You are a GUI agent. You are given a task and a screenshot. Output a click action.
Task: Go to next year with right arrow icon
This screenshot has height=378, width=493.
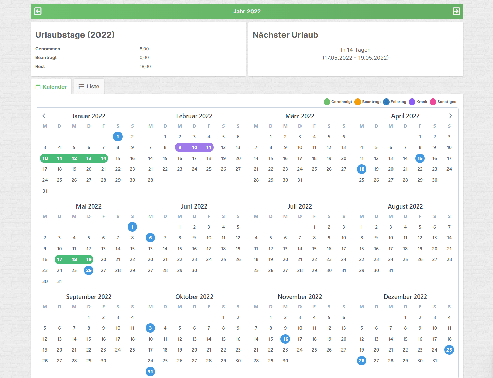coord(456,11)
